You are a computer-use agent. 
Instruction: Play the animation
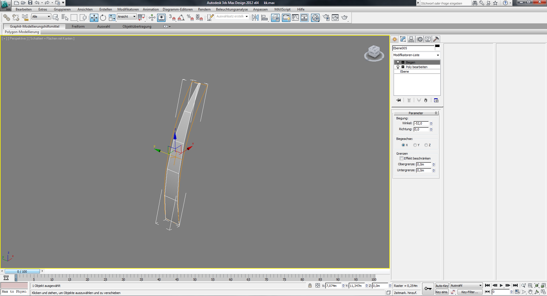[x=501, y=285]
